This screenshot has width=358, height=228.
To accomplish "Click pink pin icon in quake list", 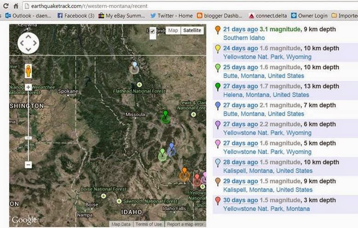I will [x=218, y=144].
